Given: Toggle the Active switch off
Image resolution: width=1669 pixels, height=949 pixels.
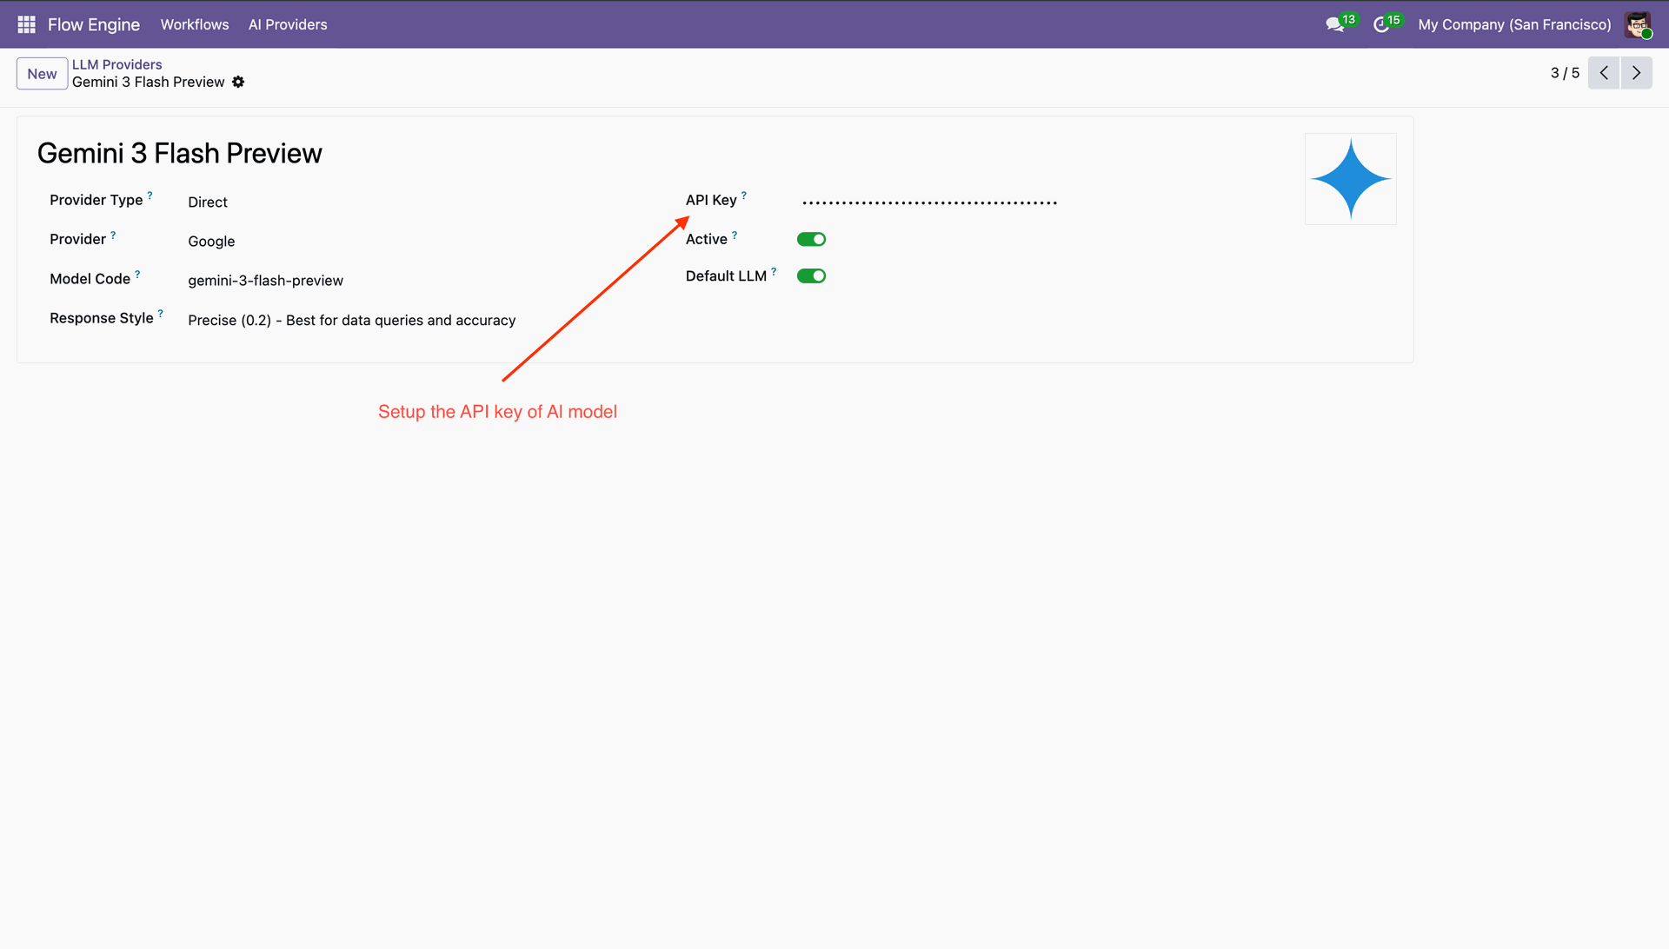Looking at the screenshot, I should [811, 239].
